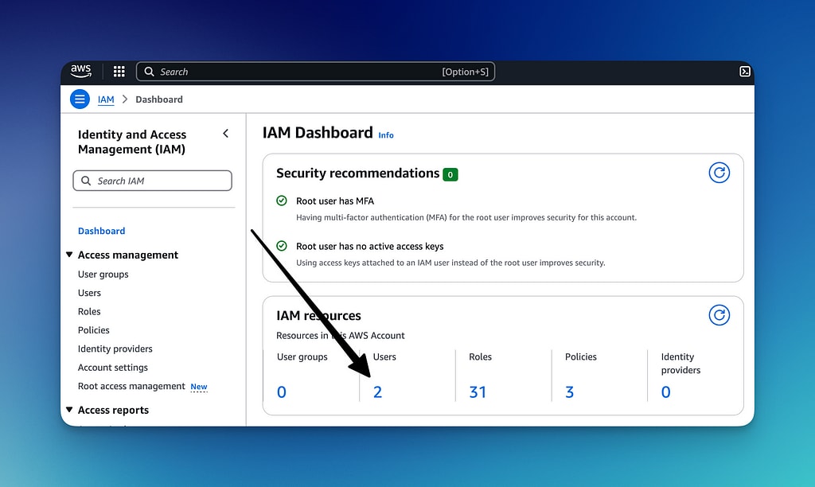Open the AWS home logo
The width and height of the screenshot is (815, 487).
coord(81,71)
